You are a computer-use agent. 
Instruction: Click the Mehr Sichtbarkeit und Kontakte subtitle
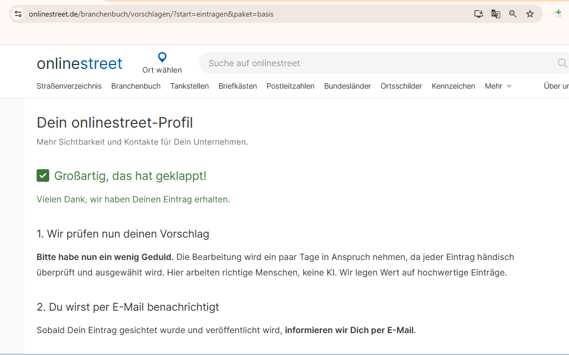(142, 142)
